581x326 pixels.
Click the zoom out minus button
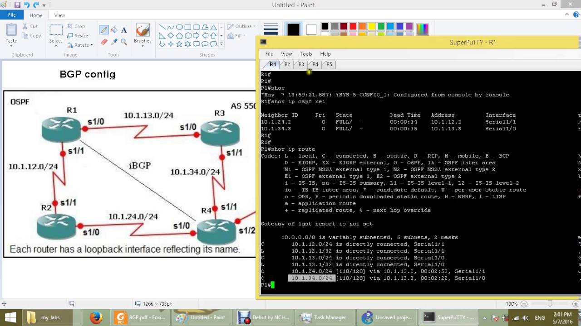pos(524,304)
